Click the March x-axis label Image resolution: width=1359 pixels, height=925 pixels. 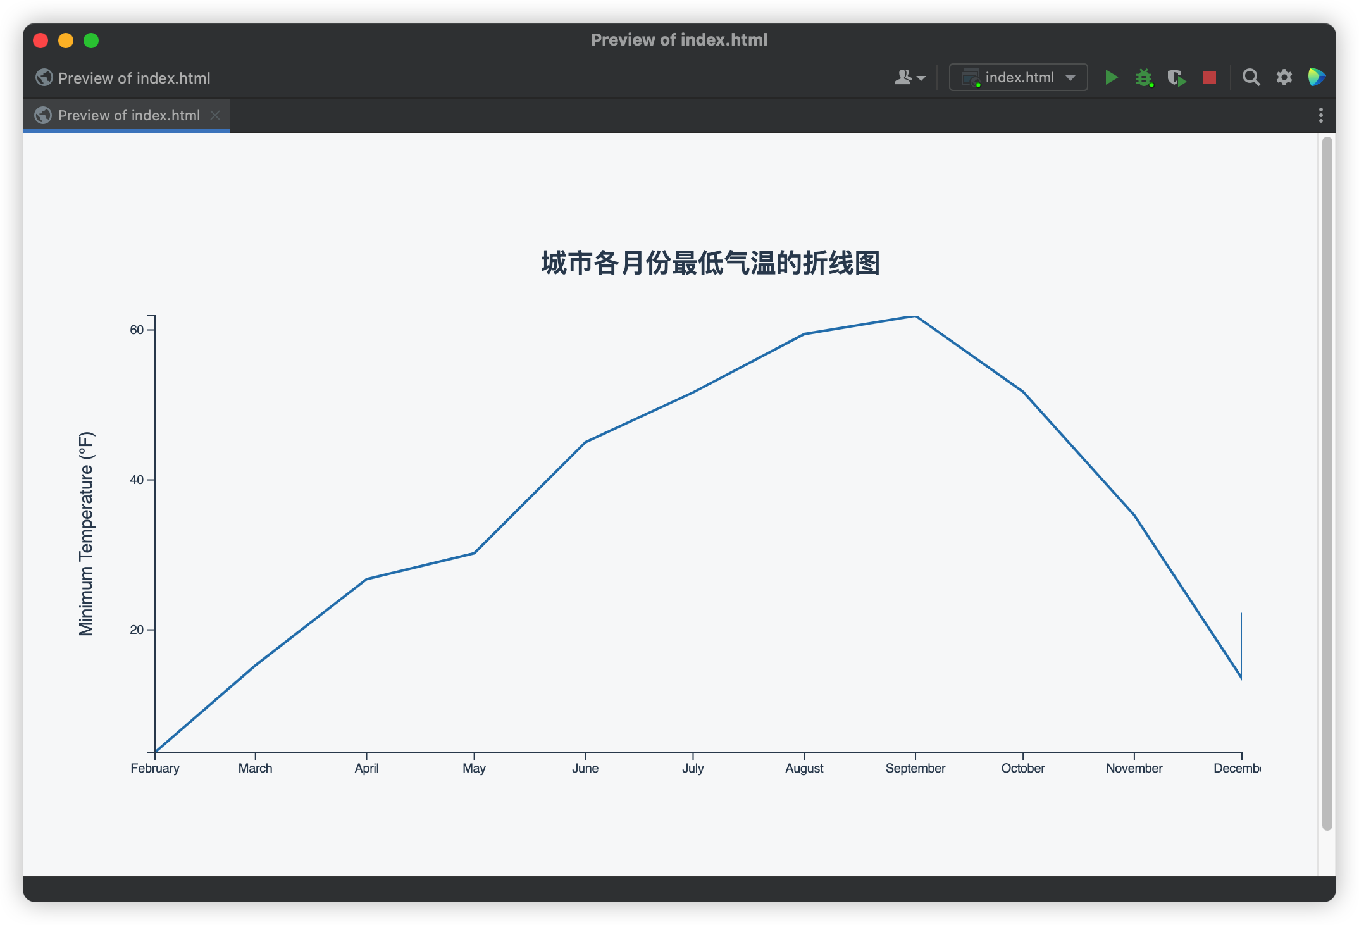[x=255, y=768]
